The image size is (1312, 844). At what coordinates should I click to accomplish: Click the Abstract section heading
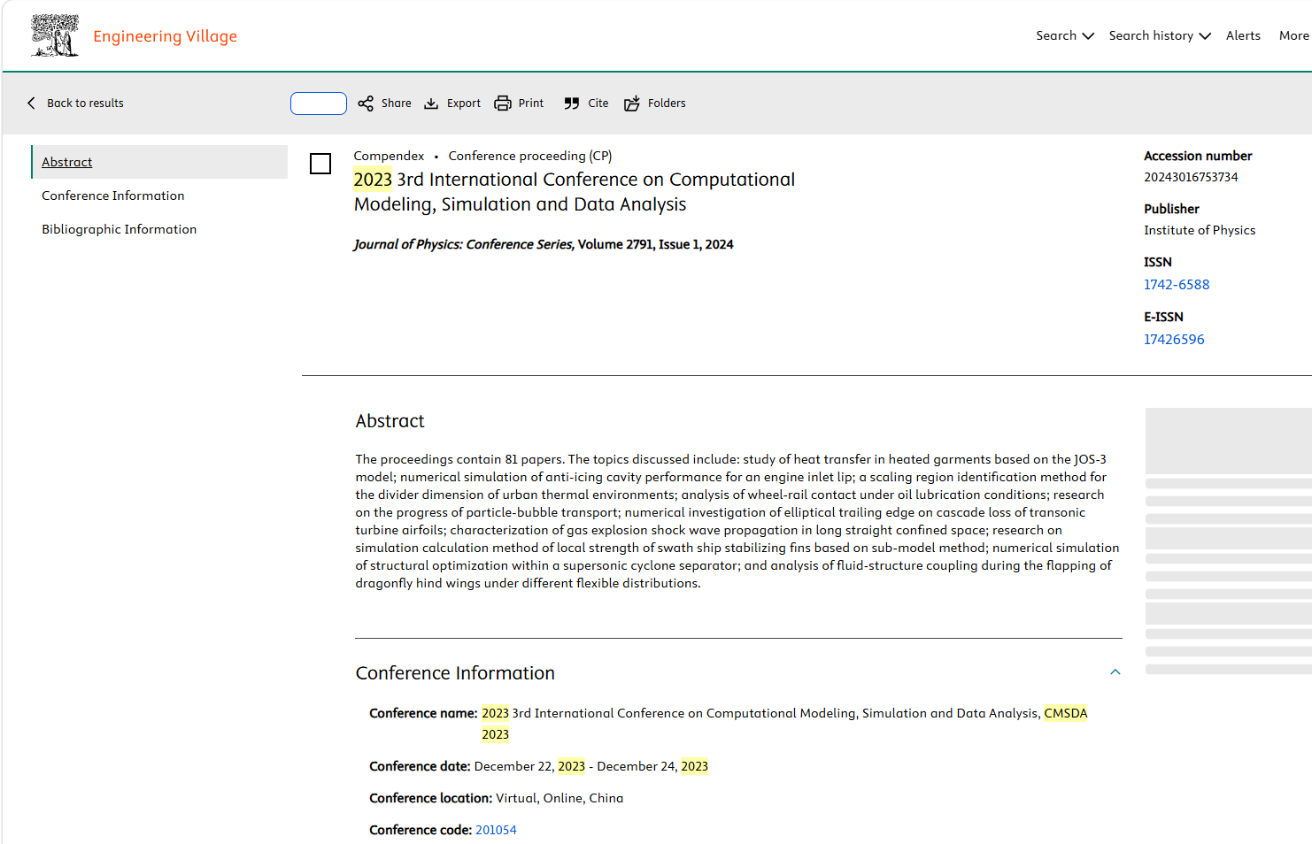(390, 421)
